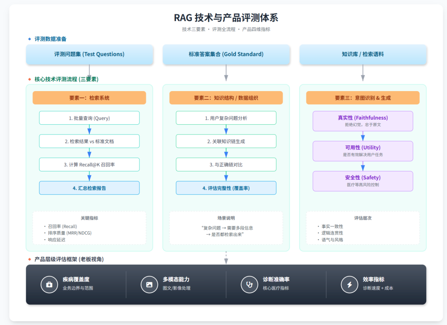Open the 要素二：知识结构 / 数据组织 header
This screenshot has width=447, height=325.
pos(226,98)
